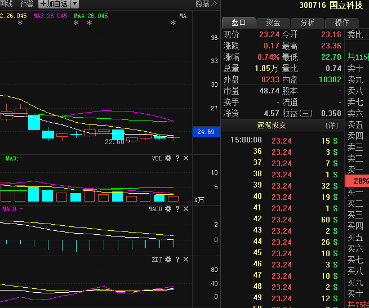Viewport: 369px width, 308px height.
Task: Close the VOL indicator panel
Action: [186, 158]
